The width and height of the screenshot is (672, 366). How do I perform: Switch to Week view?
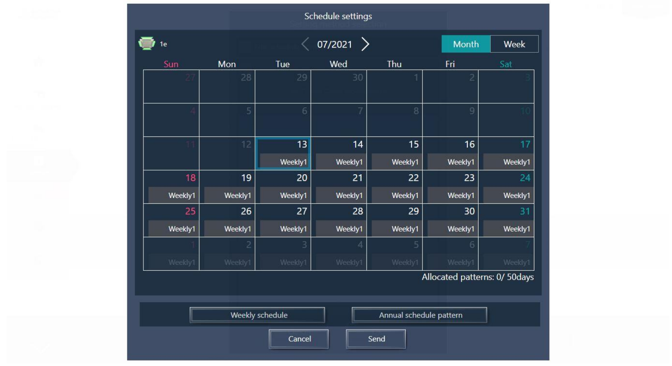(x=514, y=44)
